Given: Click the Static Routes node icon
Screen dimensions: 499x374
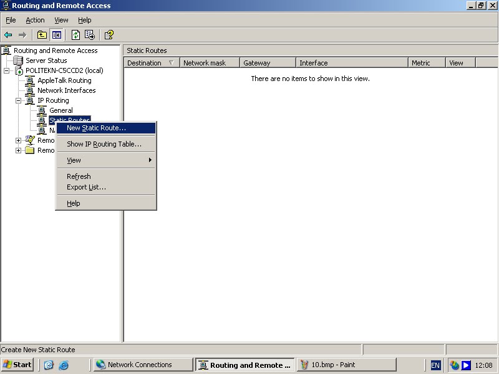Looking at the screenshot, I should (42, 120).
